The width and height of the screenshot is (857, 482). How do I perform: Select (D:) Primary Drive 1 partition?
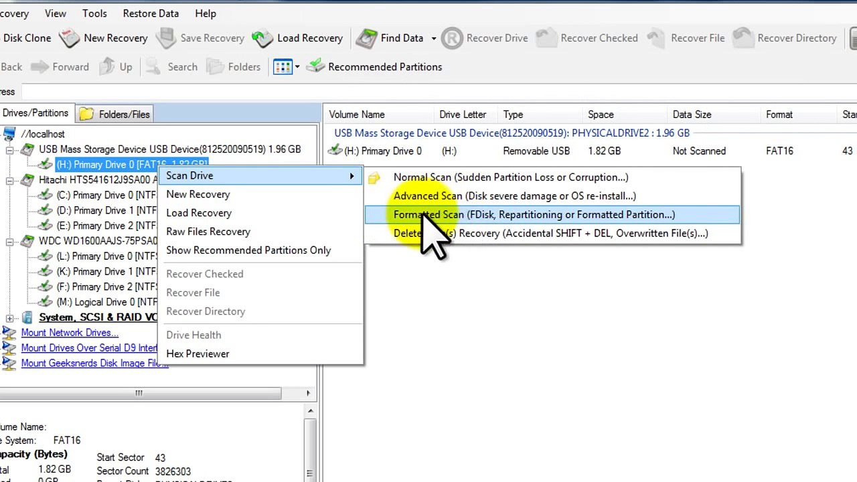click(106, 211)
